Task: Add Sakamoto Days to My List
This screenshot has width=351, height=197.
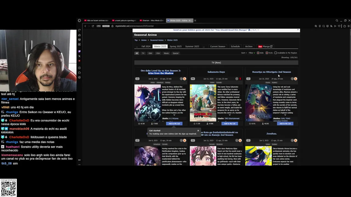Action: tap(230, 124)
